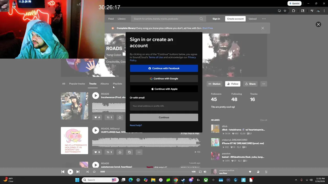Start a Station from this artist

[x=214, y=84]
